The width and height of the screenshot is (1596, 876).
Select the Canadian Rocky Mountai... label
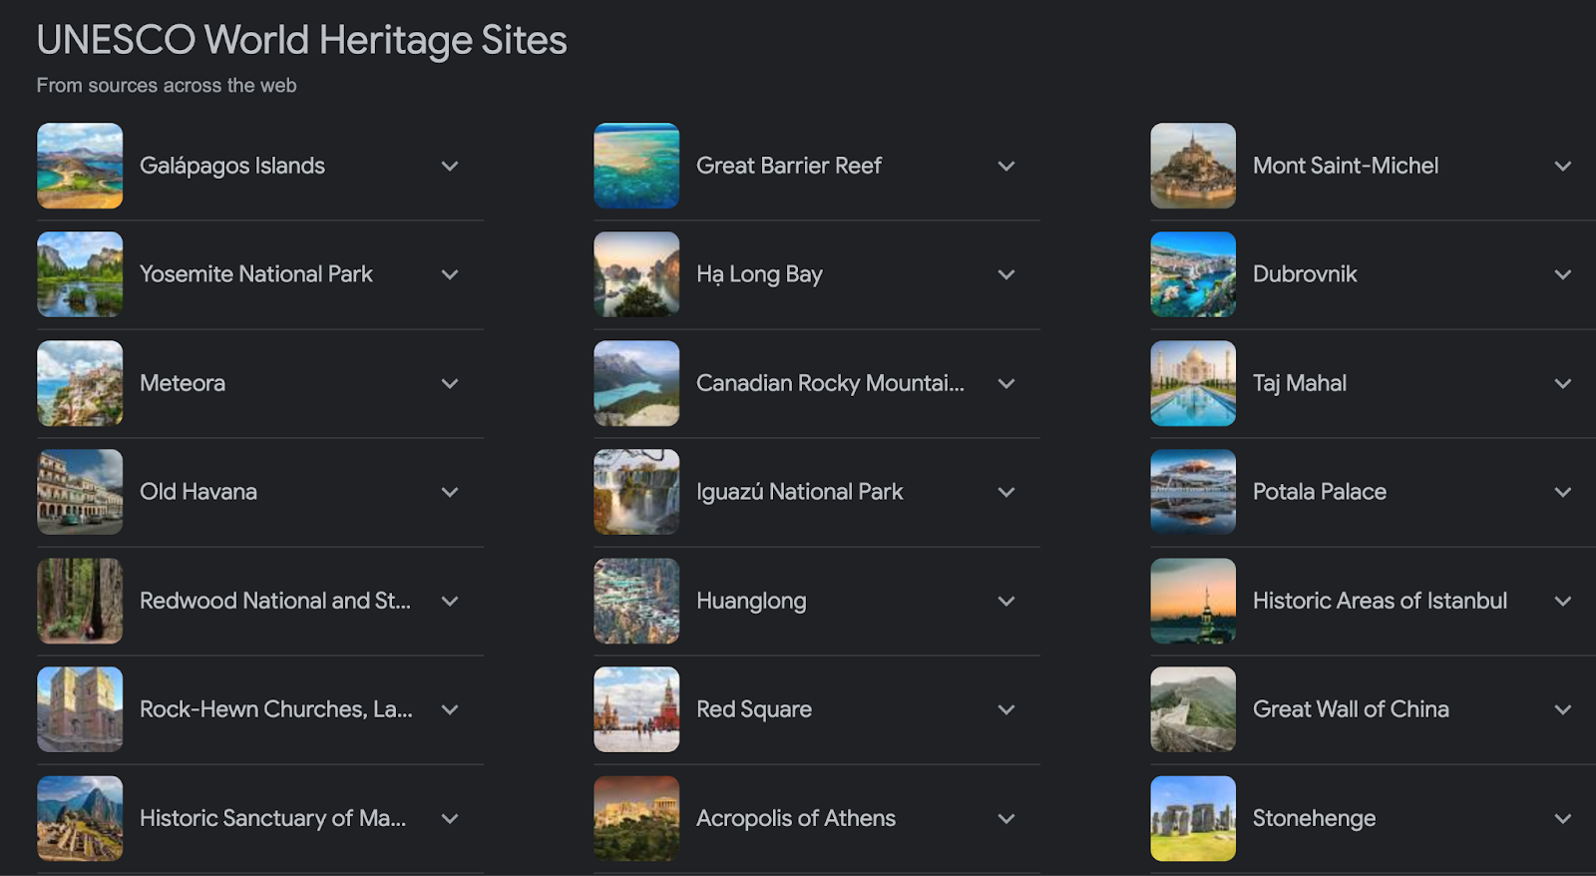pos(830,383)
